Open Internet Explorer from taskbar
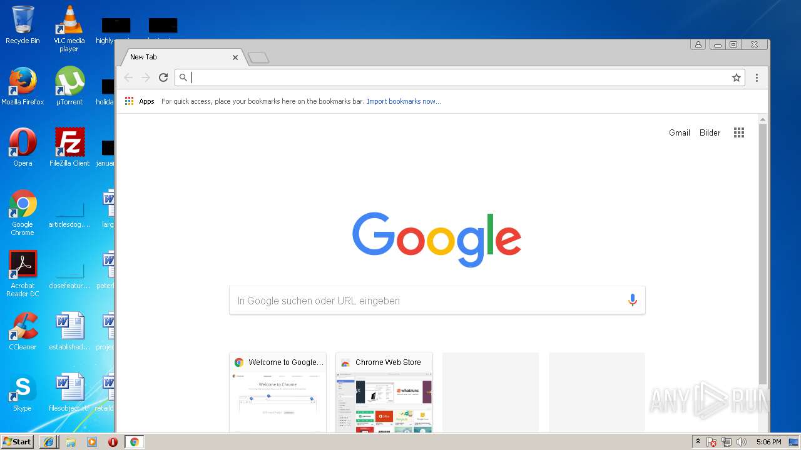The height and width of the screenshot is (450, 801). [x=49, y=442]
